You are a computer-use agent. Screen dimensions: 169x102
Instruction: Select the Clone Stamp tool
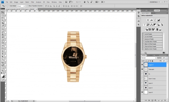tap(3, 34)
